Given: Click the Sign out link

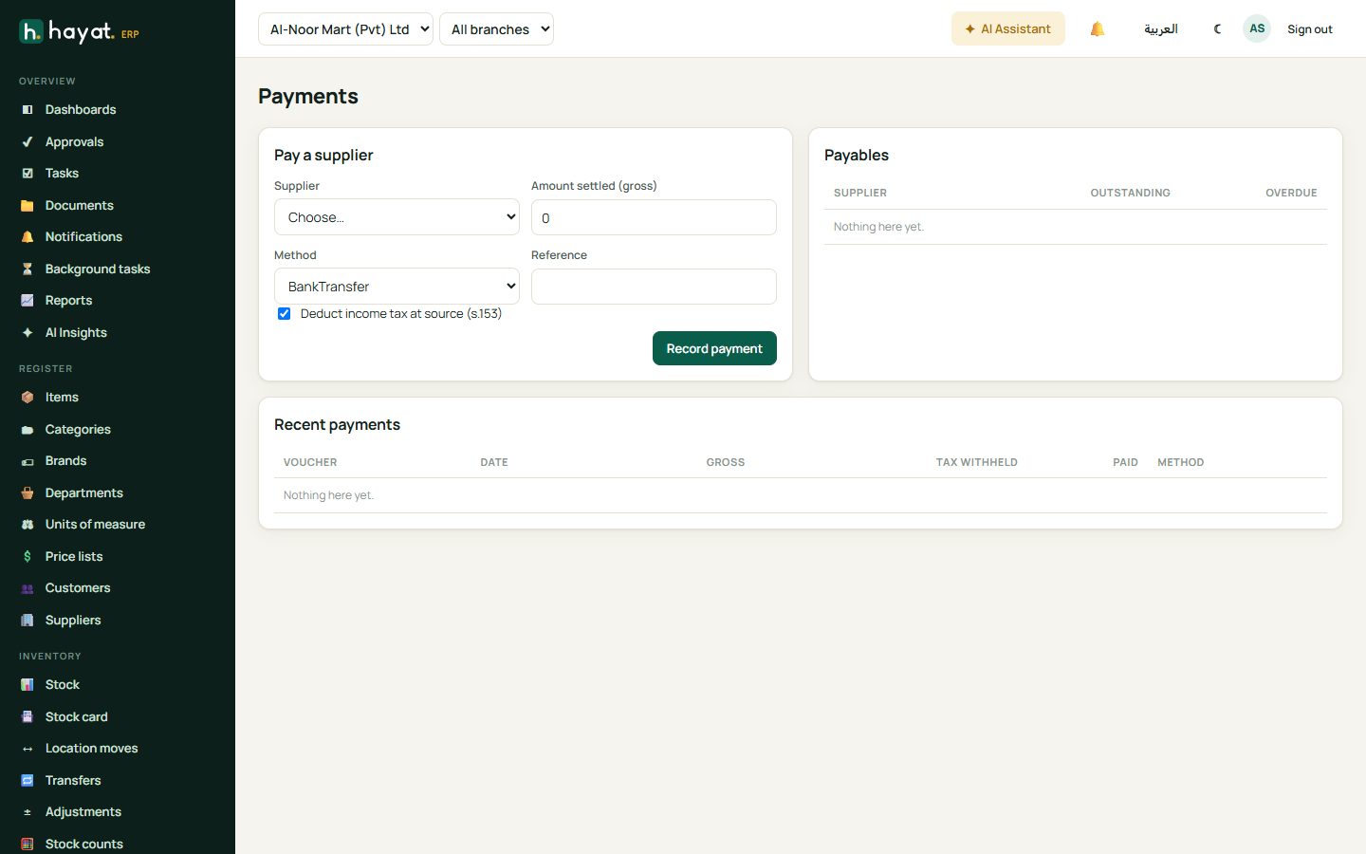Looking at the screenshot, I should pos(1309,29).
